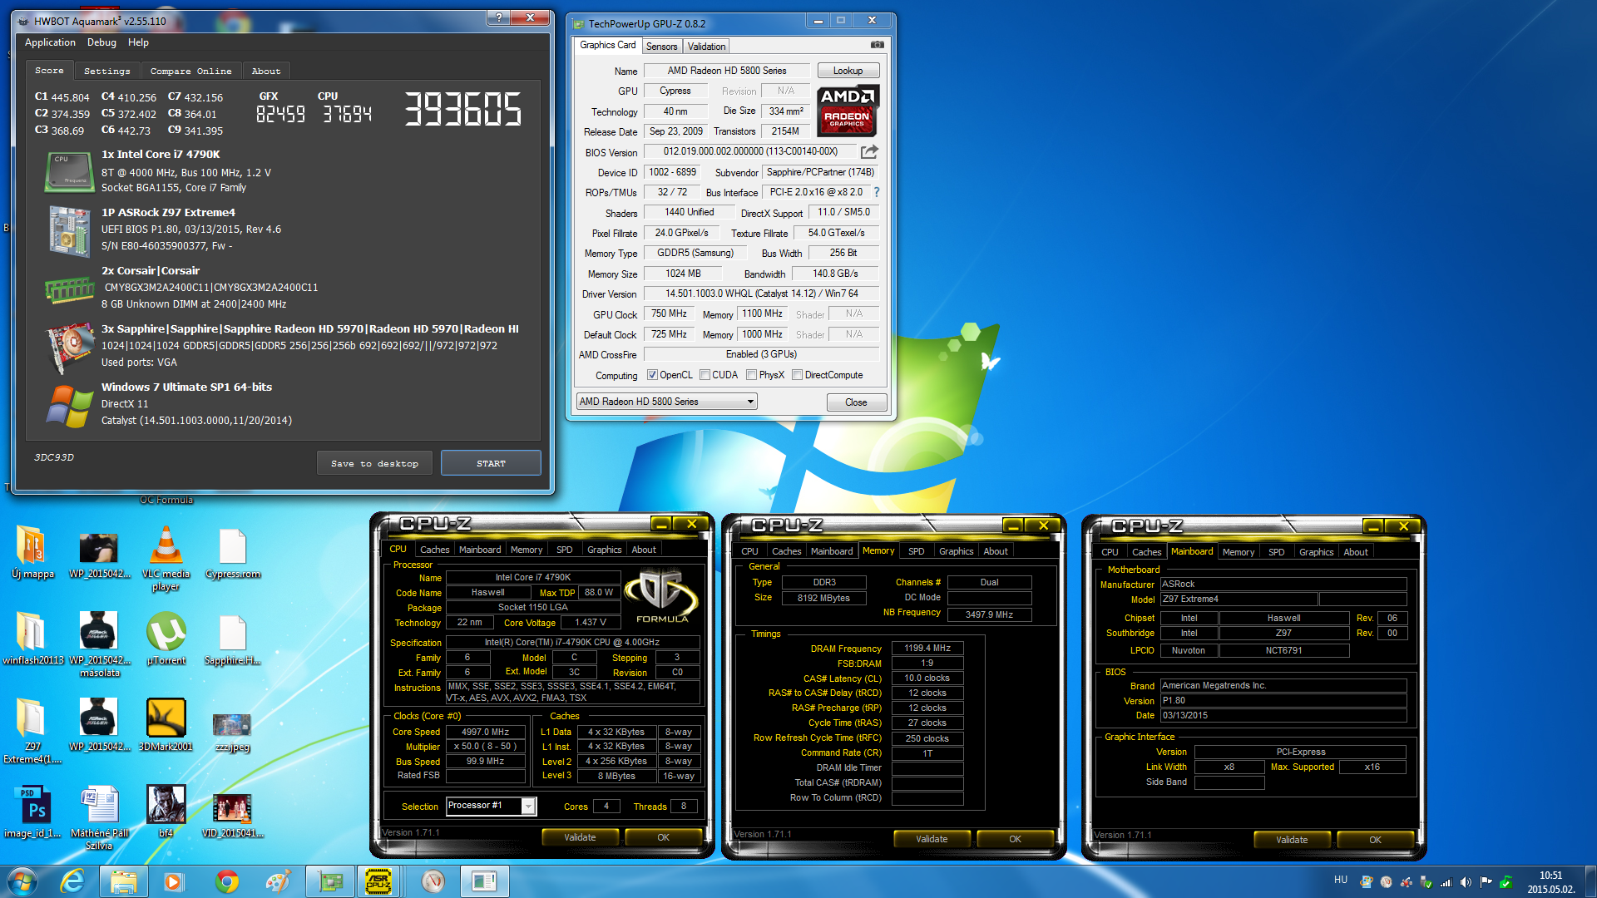Open the SapphireH... file icon

point(232,639)
